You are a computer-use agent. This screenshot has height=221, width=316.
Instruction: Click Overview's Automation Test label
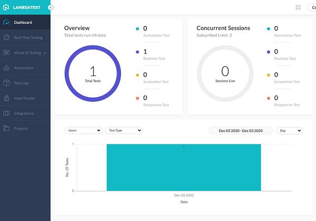tap(156, 35)
